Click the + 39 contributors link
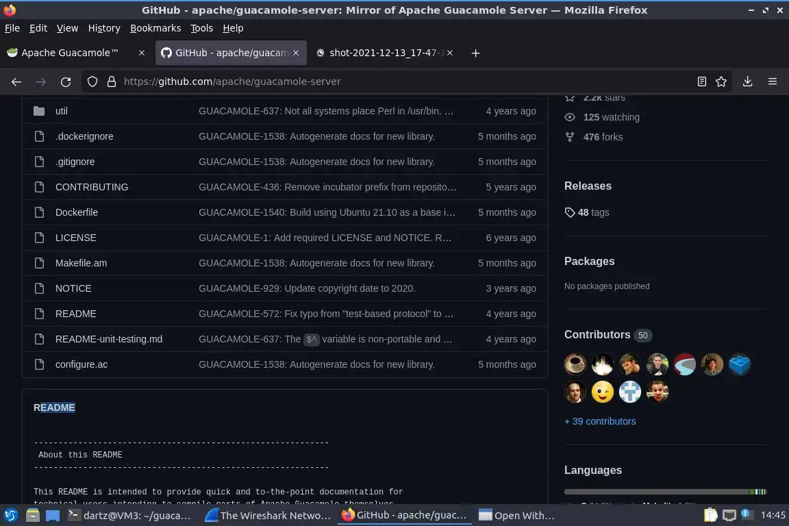This screenshot has width=789, height=526. [x=600, y=421]
